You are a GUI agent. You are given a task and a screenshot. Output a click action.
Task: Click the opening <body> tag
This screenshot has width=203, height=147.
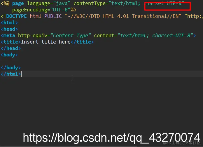[9, 55]
